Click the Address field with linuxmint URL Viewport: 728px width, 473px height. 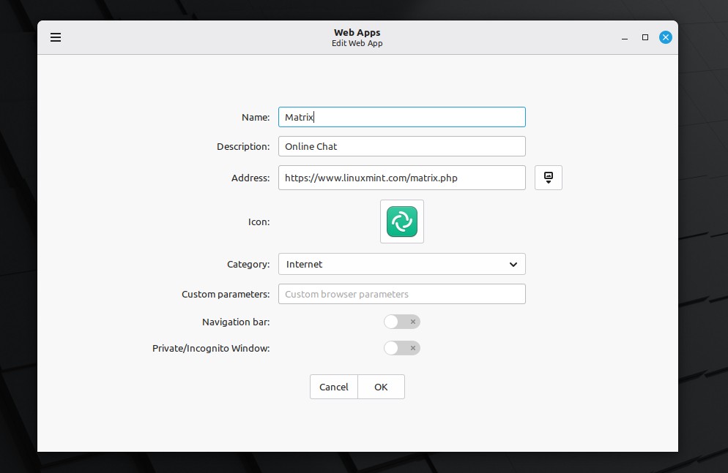click(401, 178)
